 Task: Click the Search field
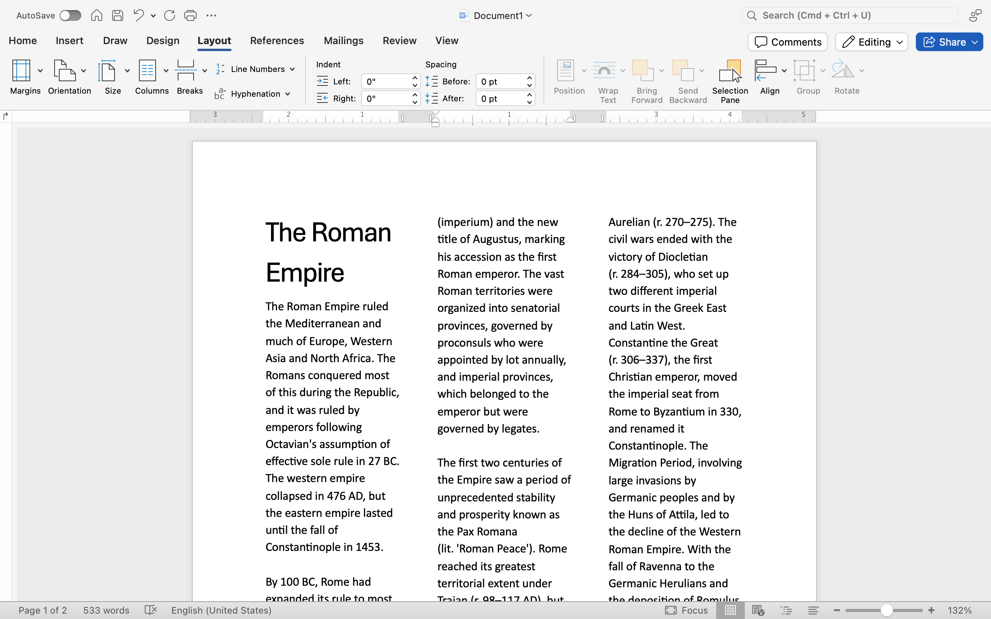850,15
